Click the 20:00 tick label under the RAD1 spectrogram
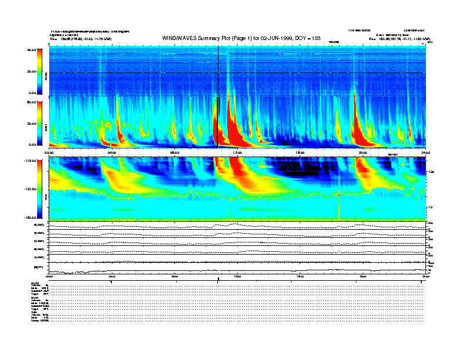The height and width of the screenshot is (355, 459). (363, 153)
